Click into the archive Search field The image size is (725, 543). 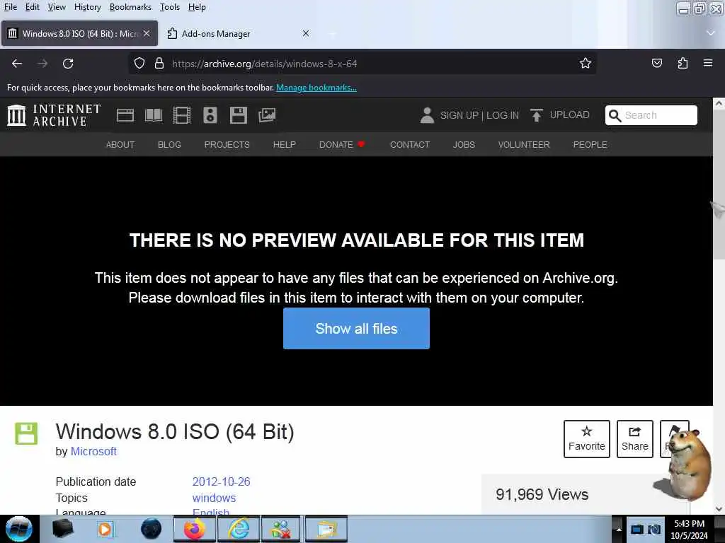pyautogui.click(x=651, y=115)
